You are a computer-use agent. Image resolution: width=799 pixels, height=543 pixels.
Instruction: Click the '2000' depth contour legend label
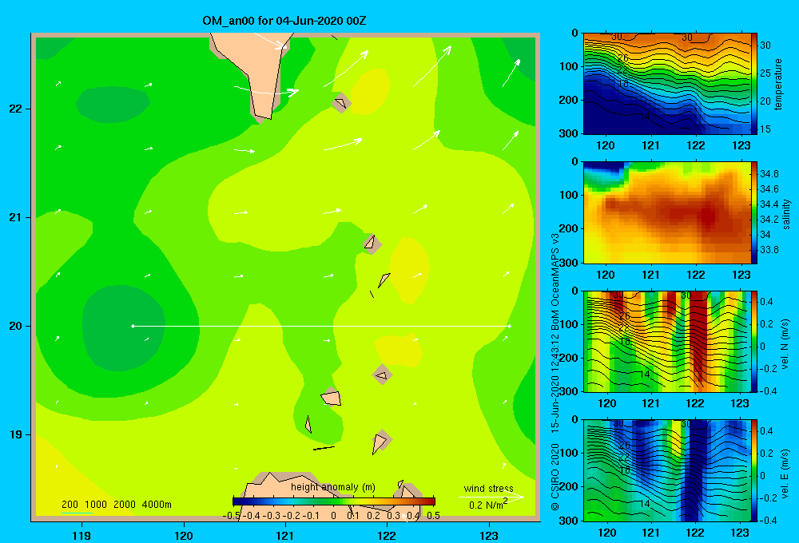pos(125,505)
